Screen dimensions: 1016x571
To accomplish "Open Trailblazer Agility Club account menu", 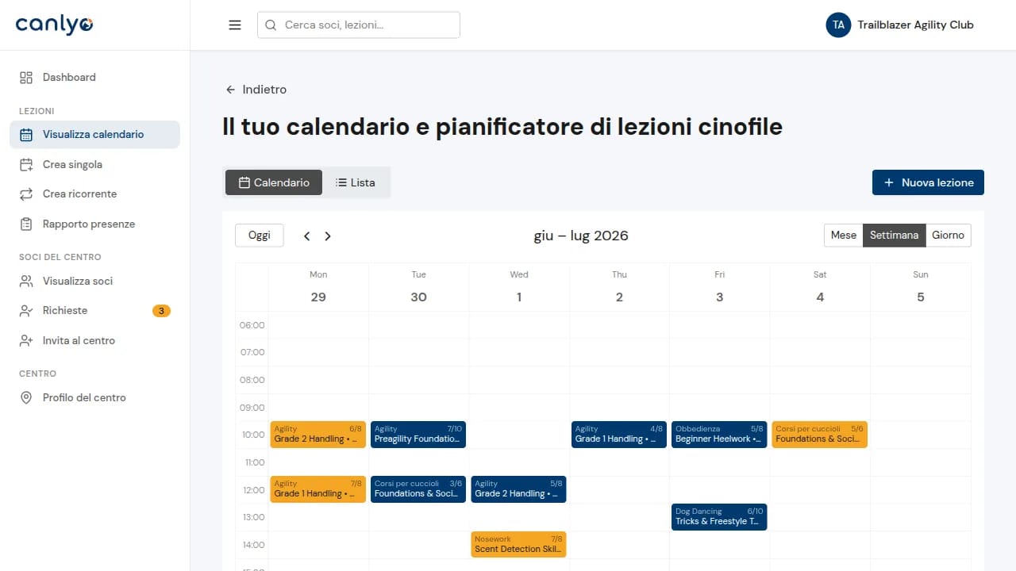I will [x=900, y=25].
